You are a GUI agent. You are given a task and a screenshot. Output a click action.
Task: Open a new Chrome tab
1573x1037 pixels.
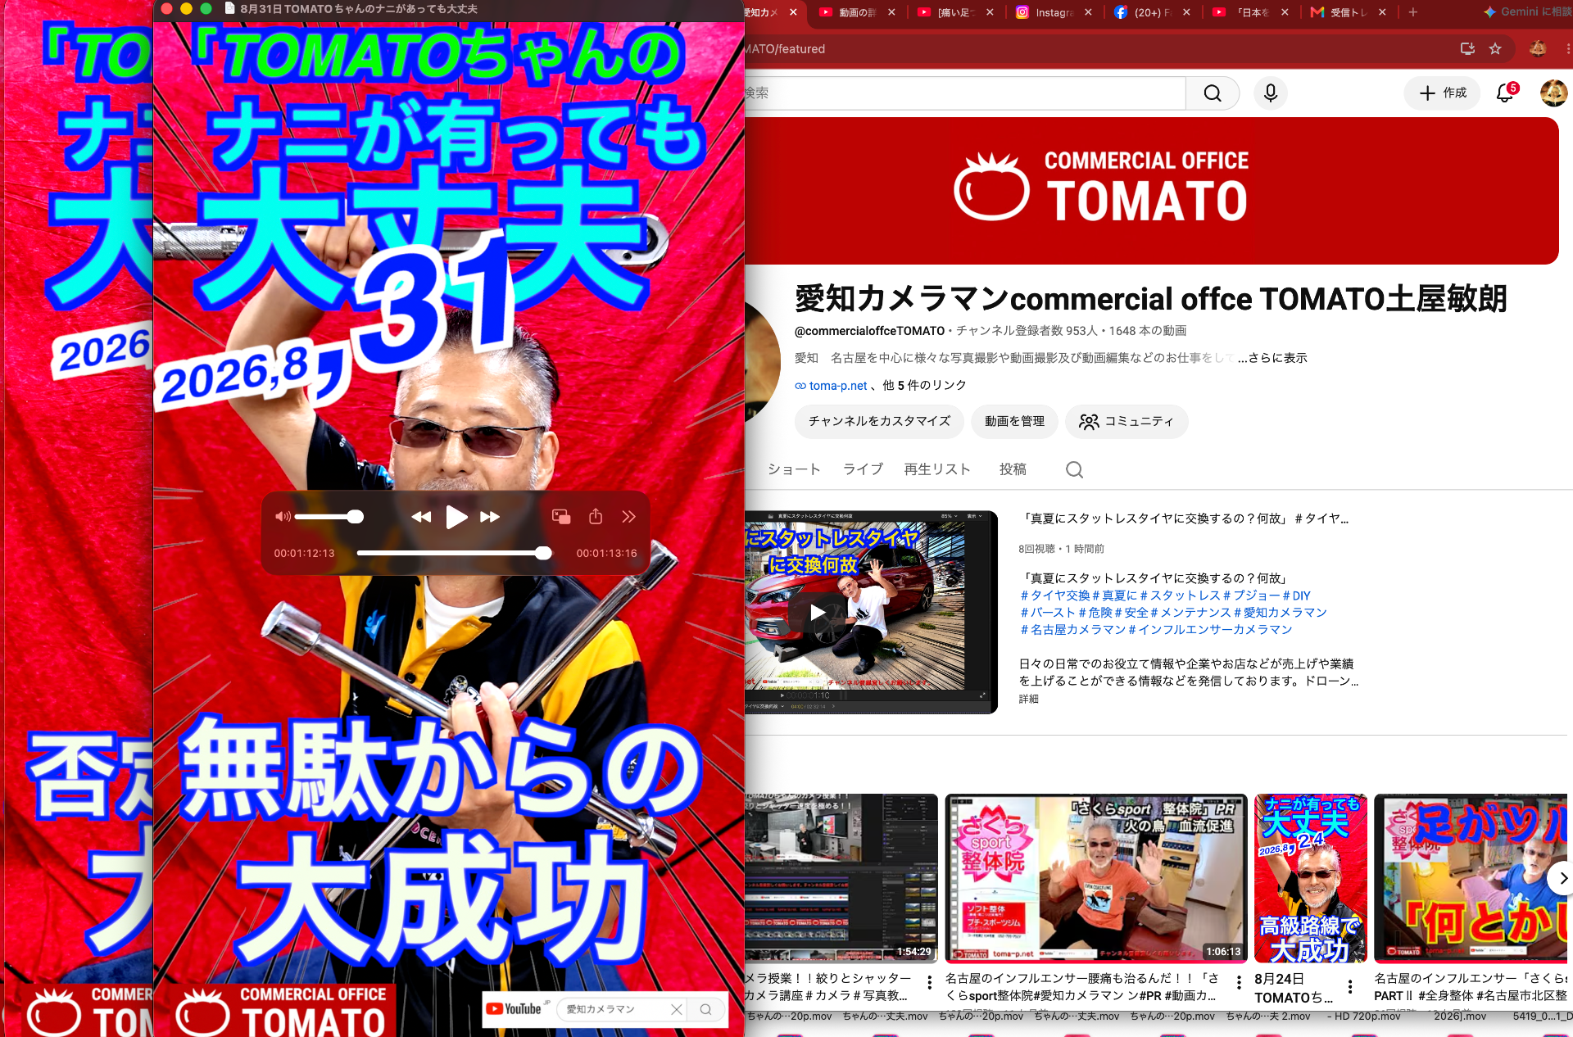[1413, 12]
